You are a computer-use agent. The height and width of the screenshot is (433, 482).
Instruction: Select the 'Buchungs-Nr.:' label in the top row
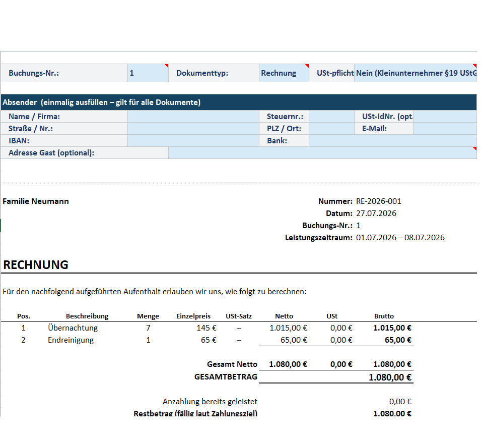[x=34, y=73]
